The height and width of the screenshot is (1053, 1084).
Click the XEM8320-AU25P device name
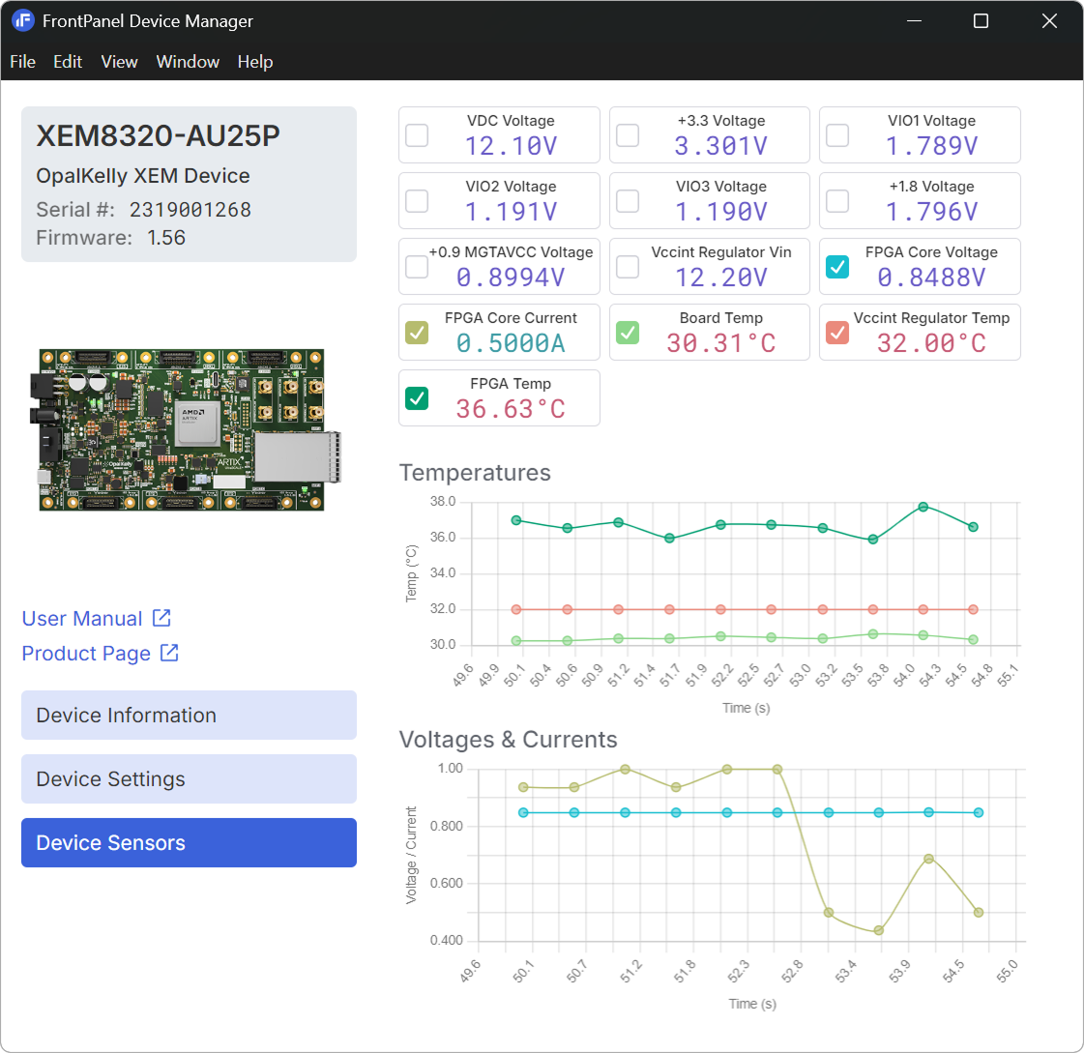[159, 136]
